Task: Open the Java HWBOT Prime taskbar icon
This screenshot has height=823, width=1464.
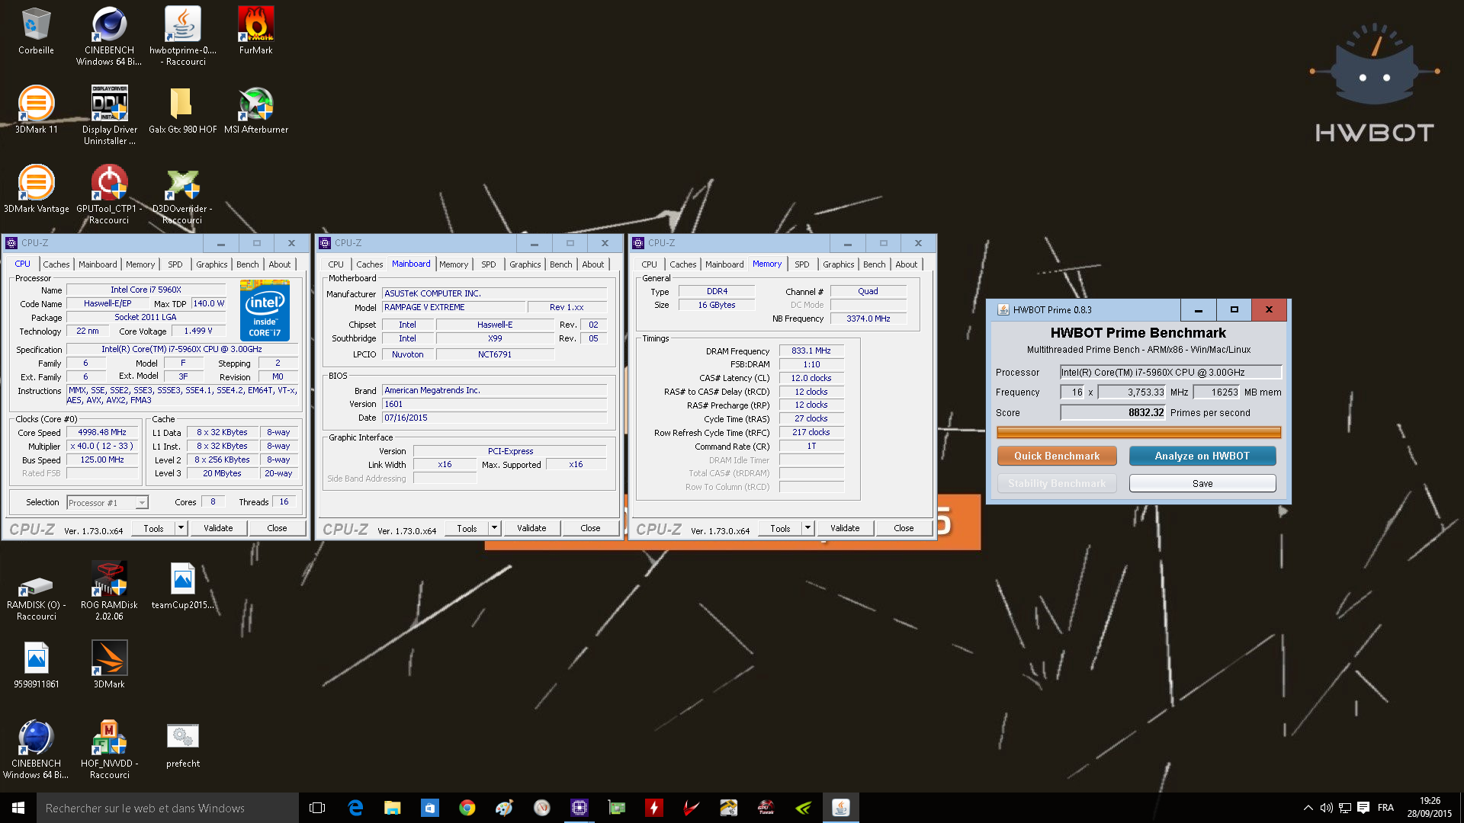Action: click(x=841, y=808)
